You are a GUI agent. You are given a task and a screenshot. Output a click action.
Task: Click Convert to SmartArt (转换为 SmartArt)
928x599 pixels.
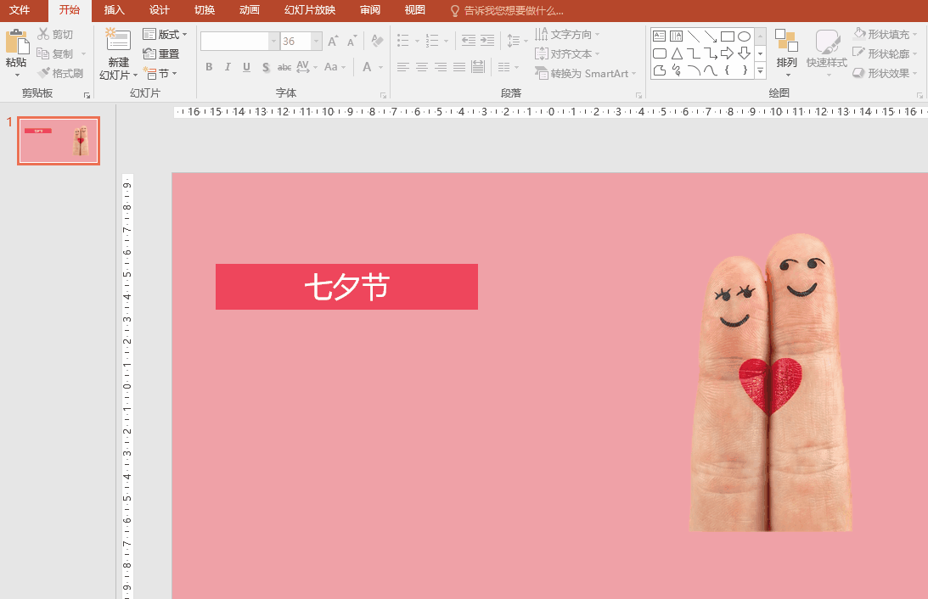[x=586, y=74]
